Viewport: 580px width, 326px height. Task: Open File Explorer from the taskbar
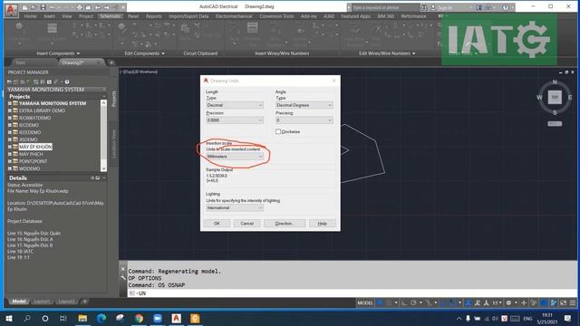click(82, 318)
